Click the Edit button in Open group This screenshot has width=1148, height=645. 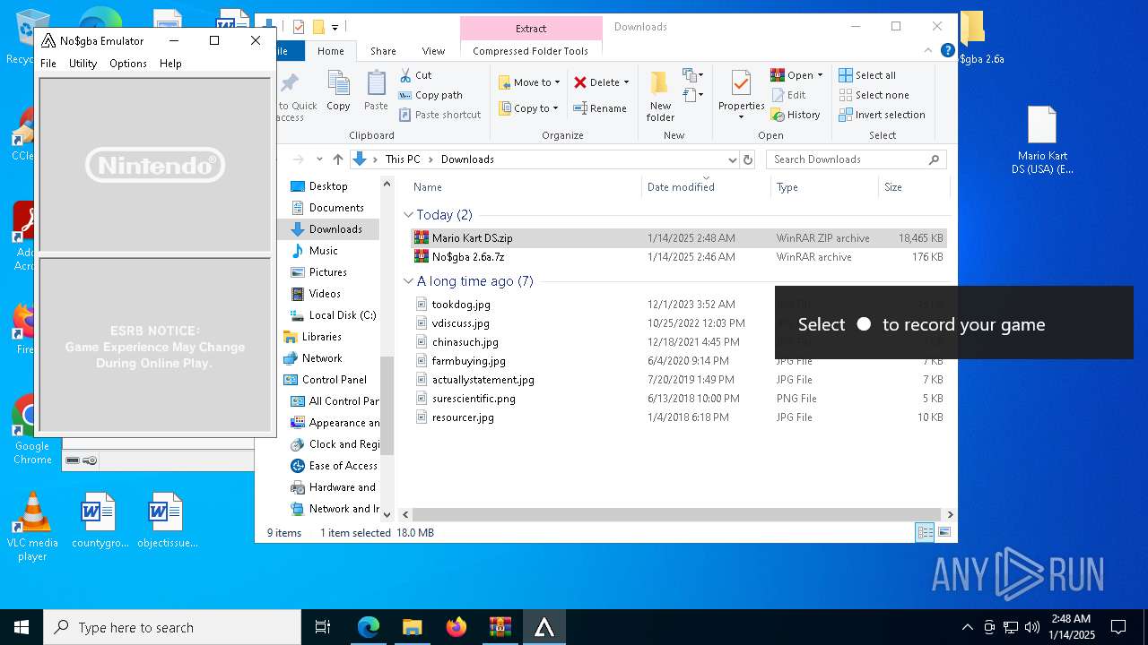pos(788,95)
